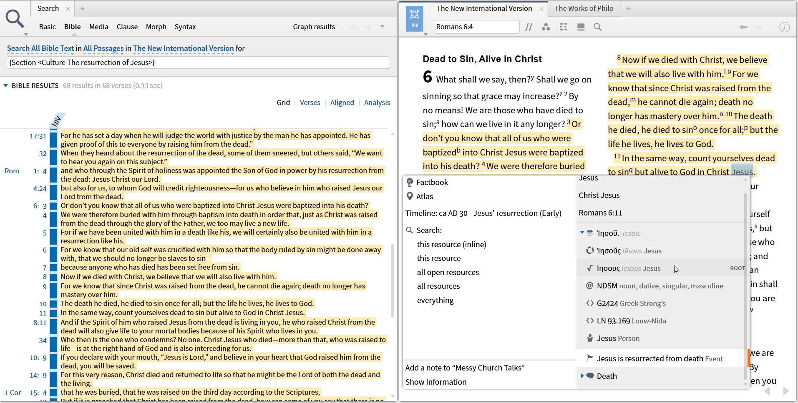Viewport: 798px width, 403px height.
Task: Open a new tab in the search panel
Action: point(83,8)
